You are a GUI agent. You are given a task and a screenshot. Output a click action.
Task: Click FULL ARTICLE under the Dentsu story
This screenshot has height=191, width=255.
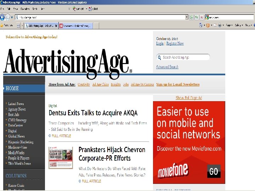[x=61, y=136]
